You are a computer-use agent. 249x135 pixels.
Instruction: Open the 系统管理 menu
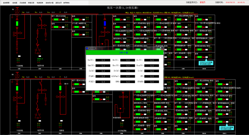(6, 3)
